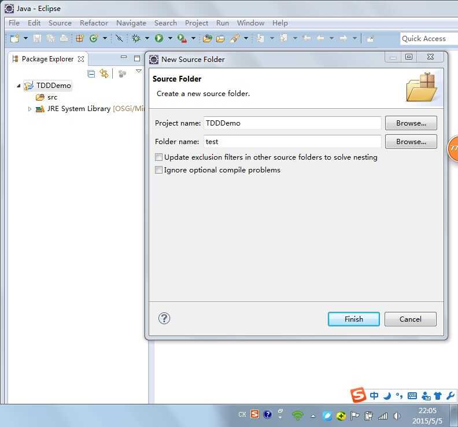Select the TDDDemo project in the tree
This screenshot has width=458, height=427.
pyautogui.click(x=48, y=85)
